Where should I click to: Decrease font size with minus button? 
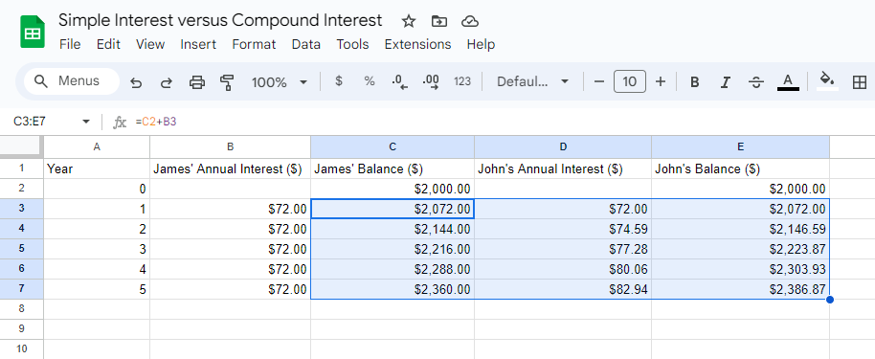coord(599,82)
